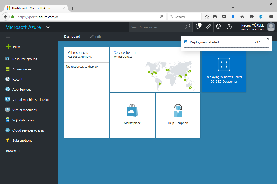Click the site security padlock icon
The width and height of the screenshot is (277, 184).
coord(12,17)
